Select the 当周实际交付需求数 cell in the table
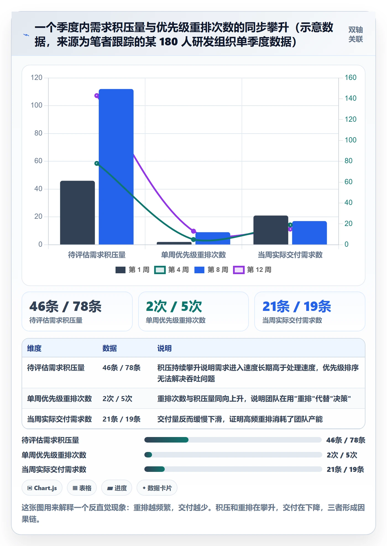Screen dimensions: 387x546 click(59, 419)
